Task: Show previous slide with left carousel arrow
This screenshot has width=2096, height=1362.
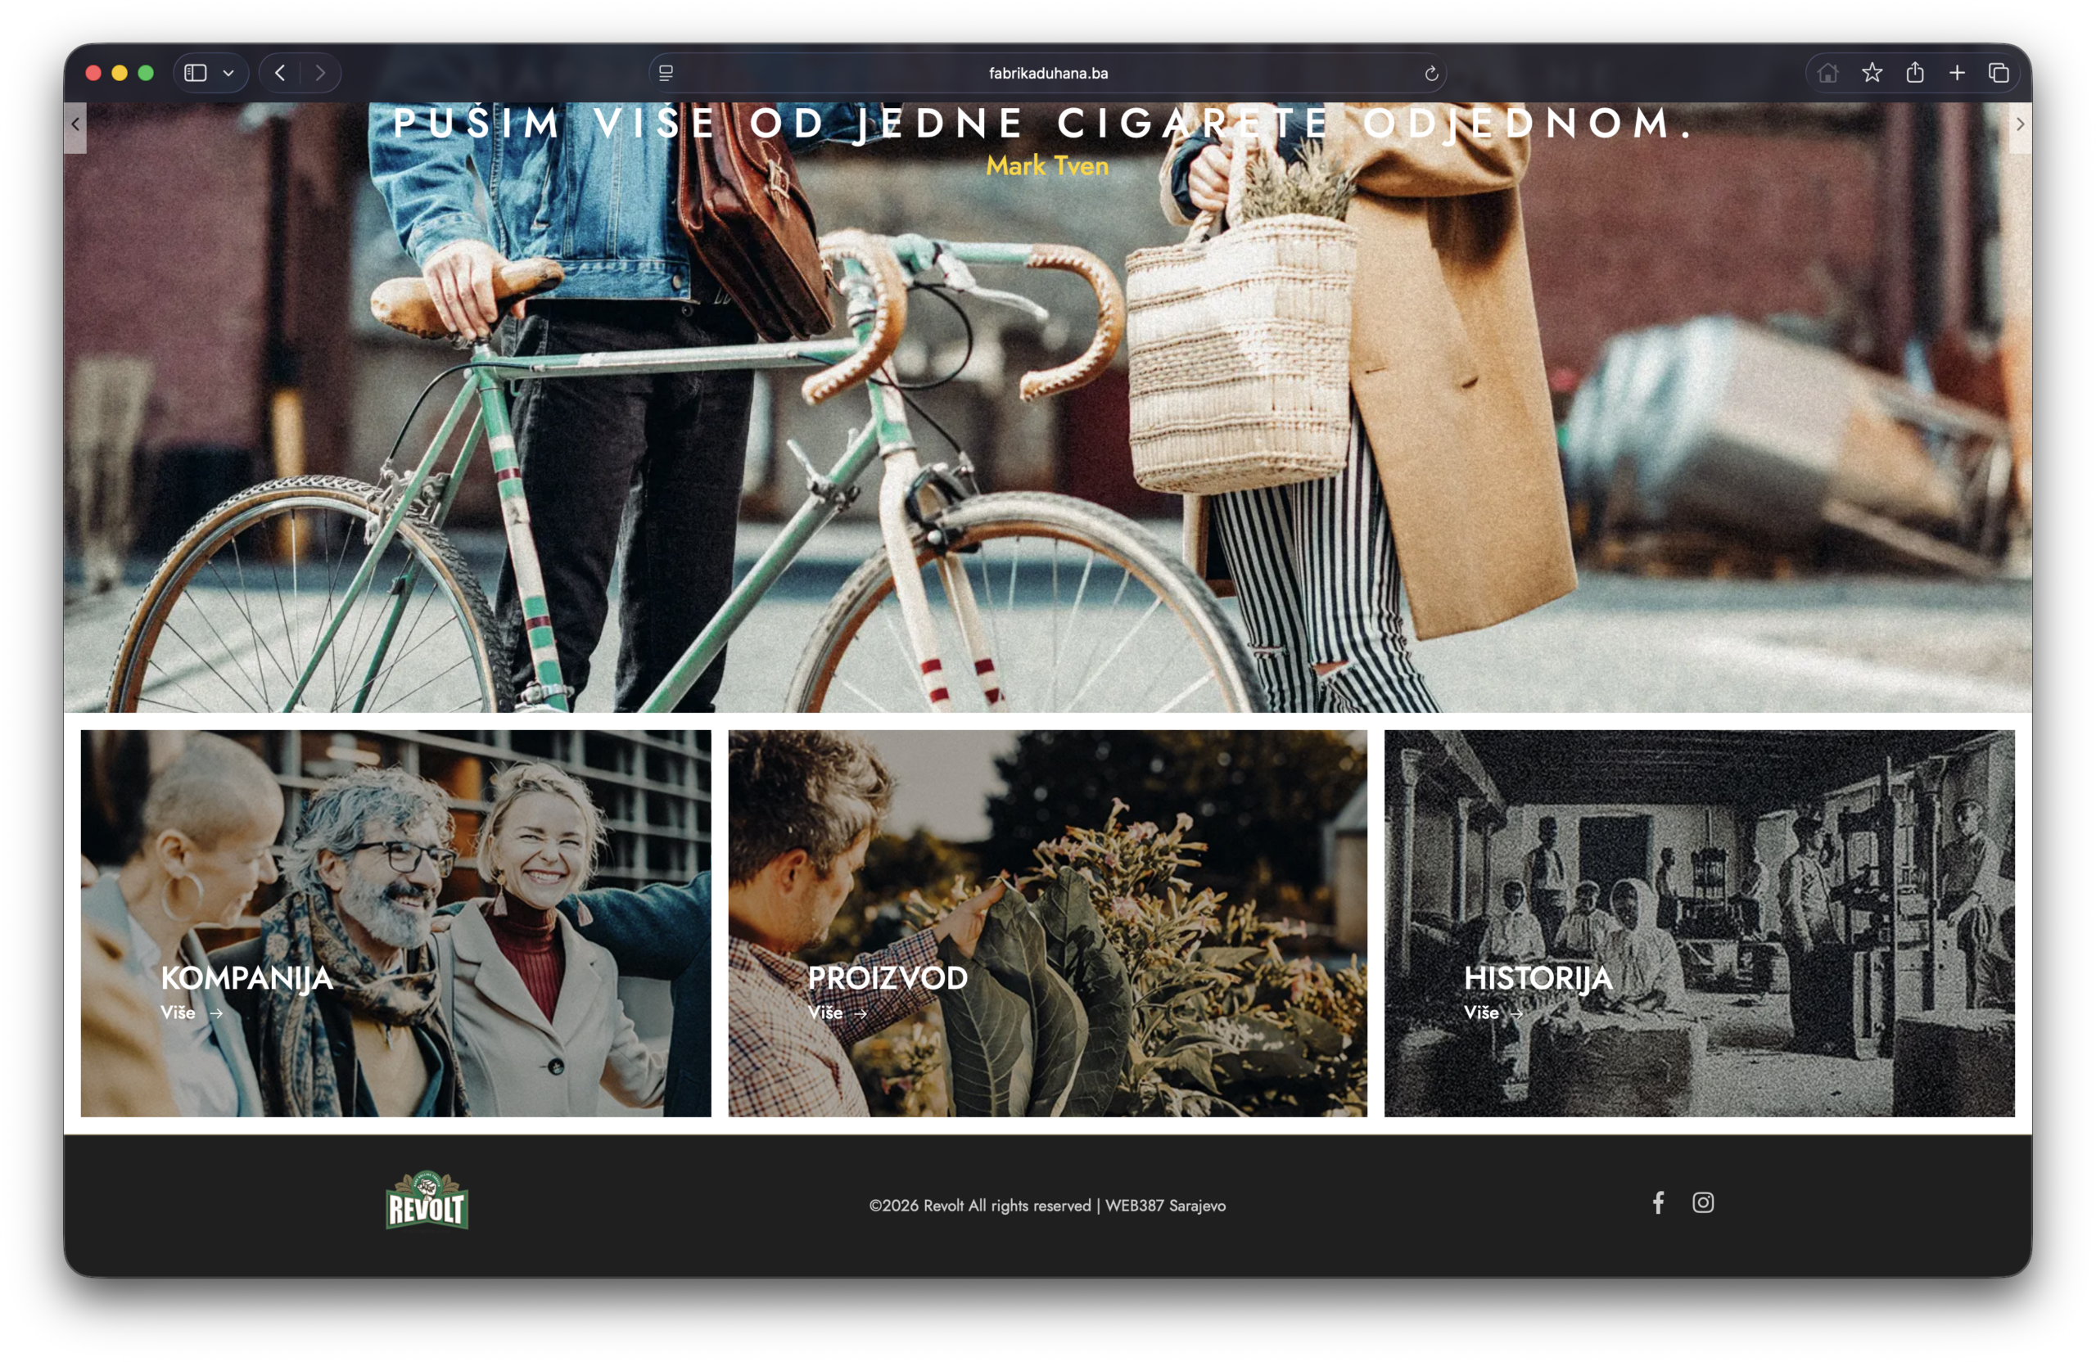Action: (x=76, y=125)
